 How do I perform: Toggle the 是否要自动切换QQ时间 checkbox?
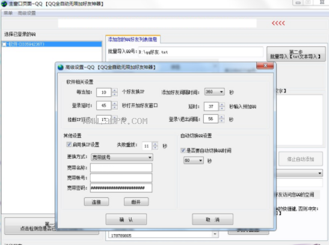pyautogui.click(x=183, y=150)
